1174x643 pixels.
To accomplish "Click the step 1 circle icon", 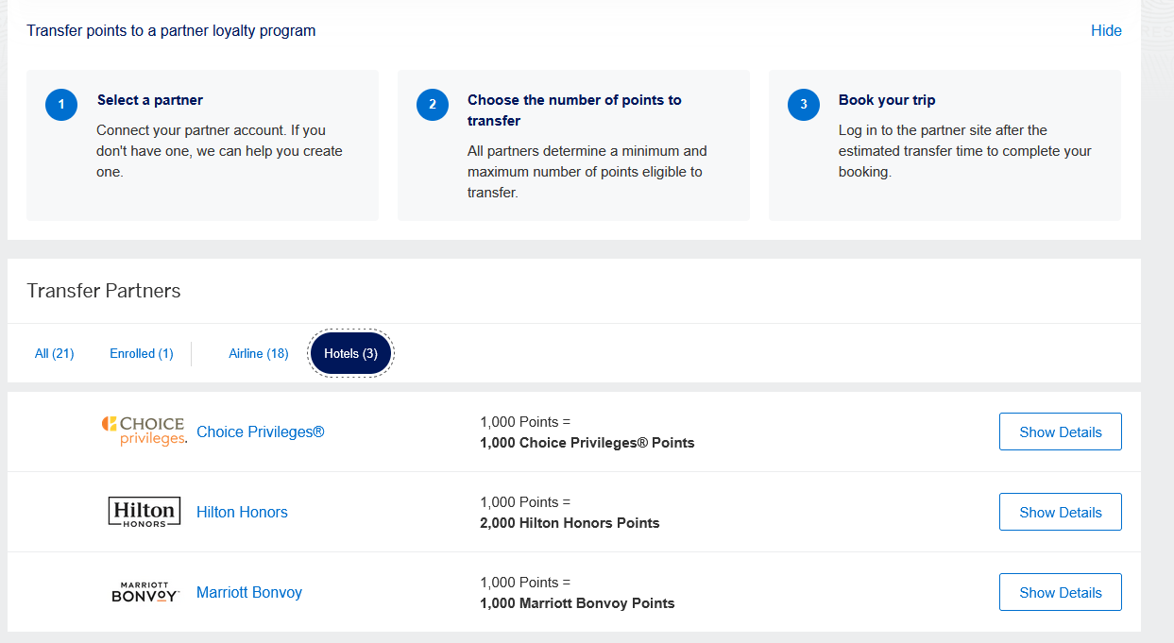I will click(x=61, y=105).
